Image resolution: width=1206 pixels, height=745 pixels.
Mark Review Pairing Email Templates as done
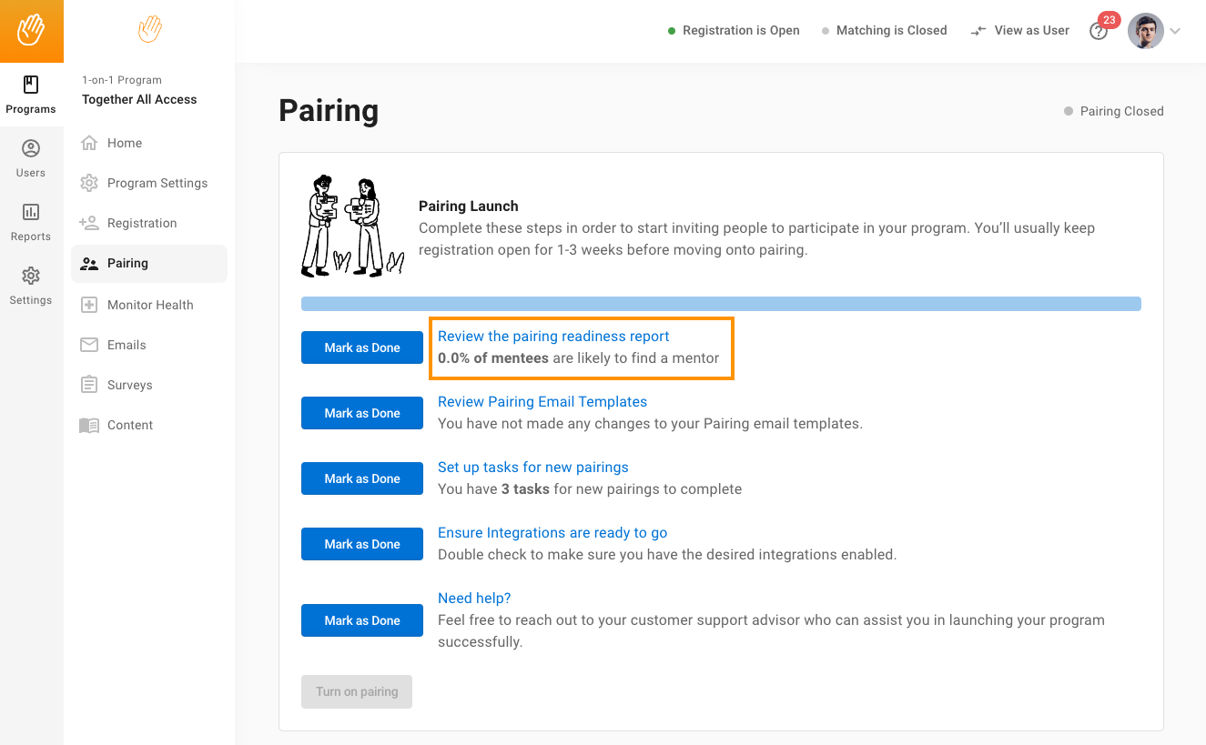[362, 413]
